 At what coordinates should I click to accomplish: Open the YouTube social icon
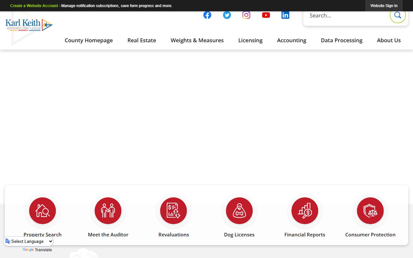pyautogui.click(x=266, y=15)
